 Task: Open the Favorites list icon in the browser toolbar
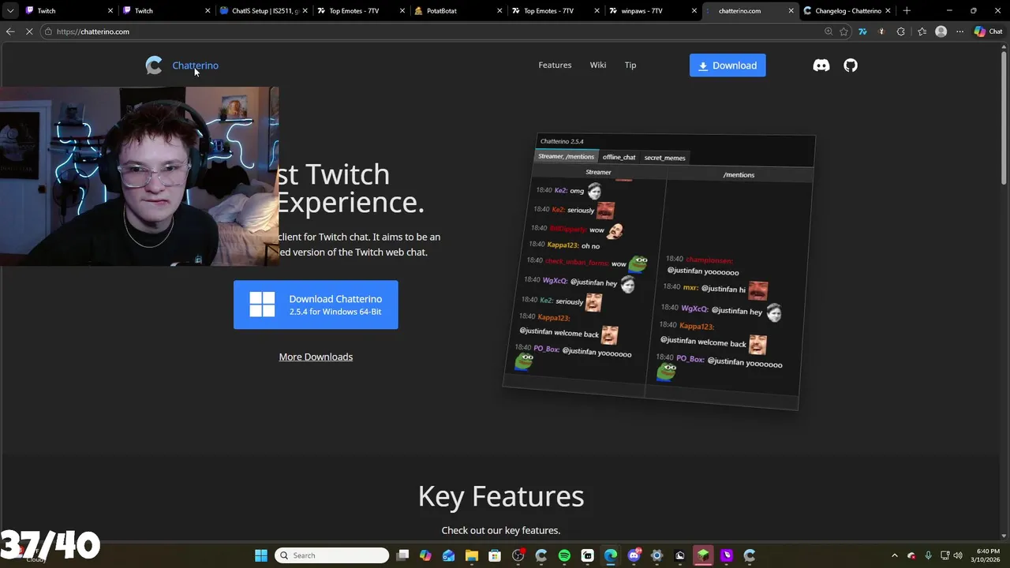(922, 32)
